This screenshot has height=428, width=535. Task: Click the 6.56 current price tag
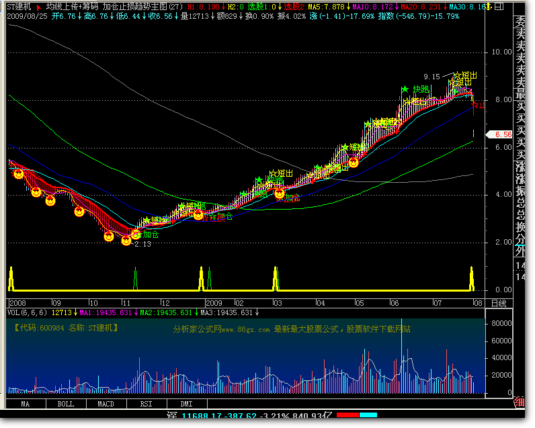click(x=503, y=134)
